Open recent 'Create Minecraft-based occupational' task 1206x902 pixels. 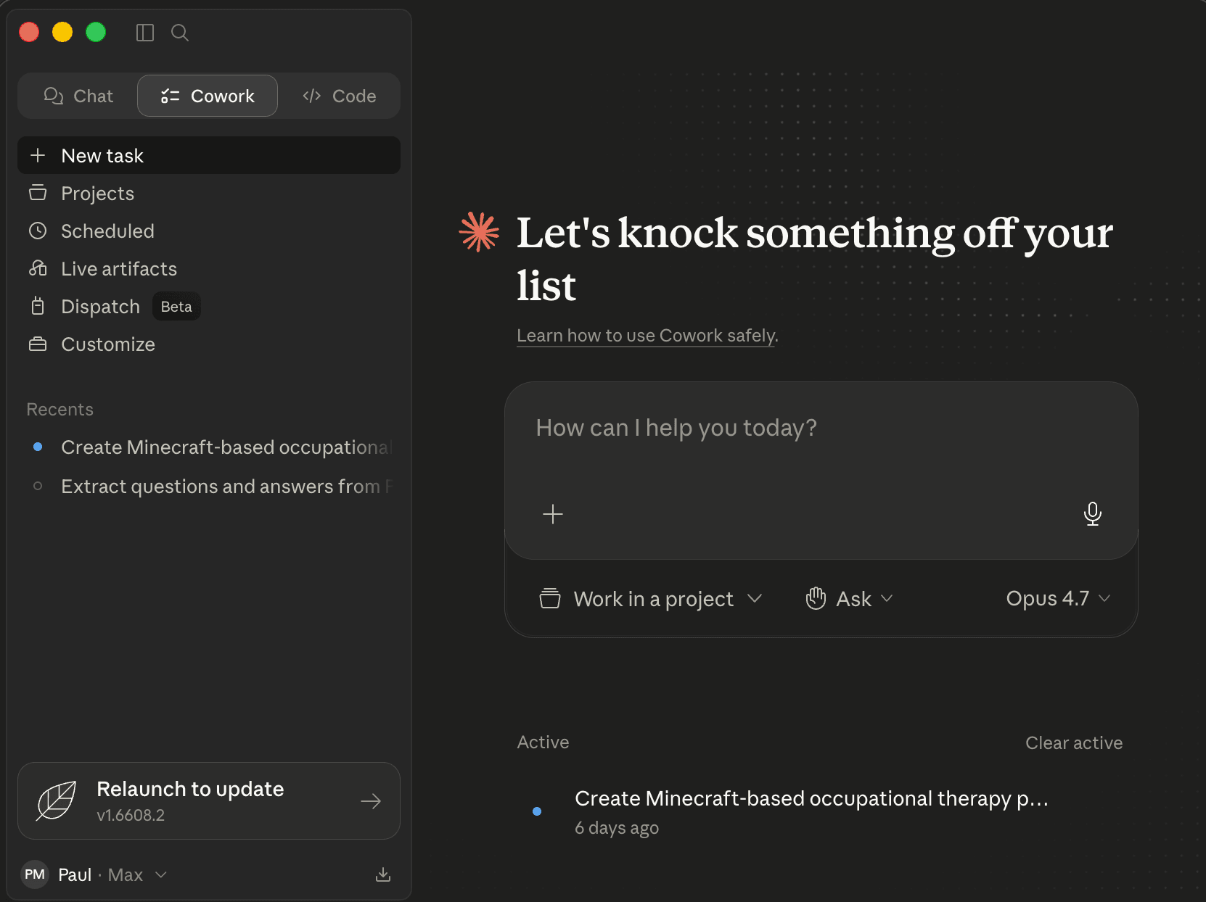tap(209, 447)
